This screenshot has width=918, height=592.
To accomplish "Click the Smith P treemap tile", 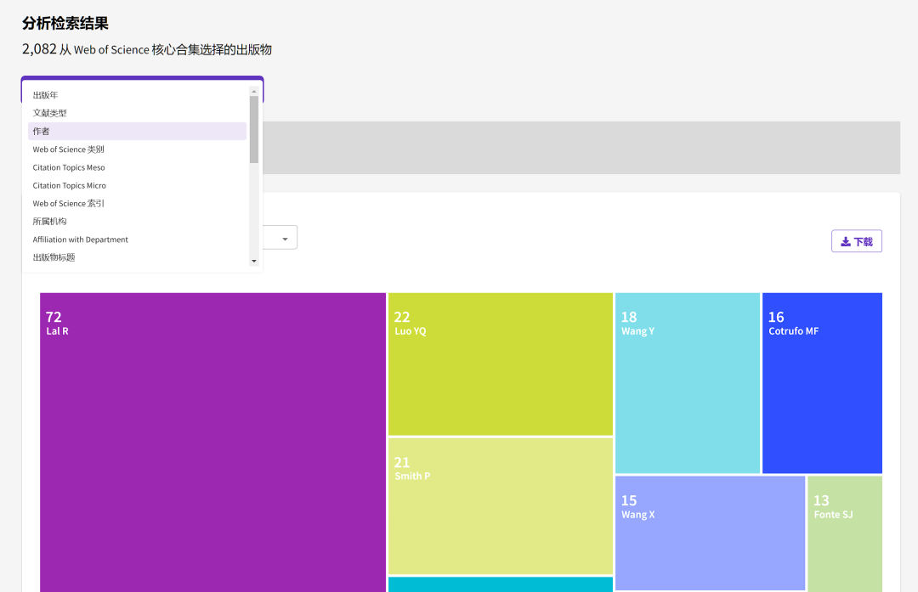I will coord(500,505).
